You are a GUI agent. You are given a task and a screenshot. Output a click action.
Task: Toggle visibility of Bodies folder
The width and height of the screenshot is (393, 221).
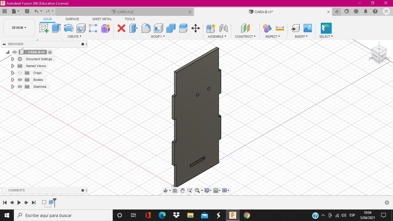tap(20, 80)
